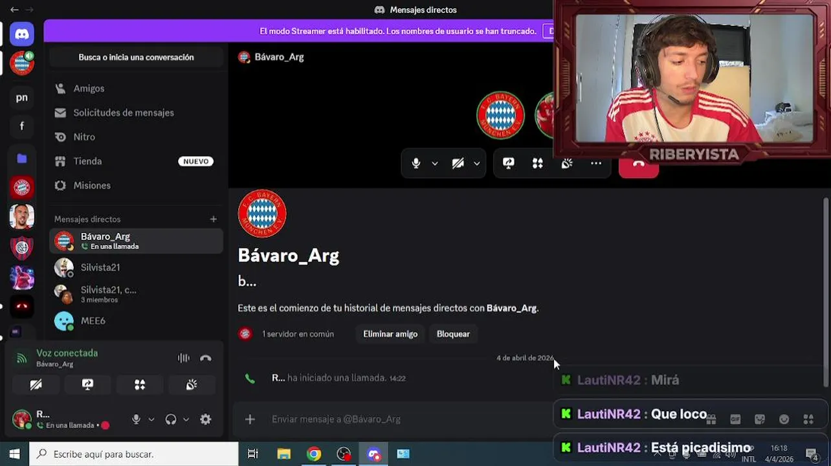
Task: Open GIF picker in message bar
Action: tap(735, 419)
